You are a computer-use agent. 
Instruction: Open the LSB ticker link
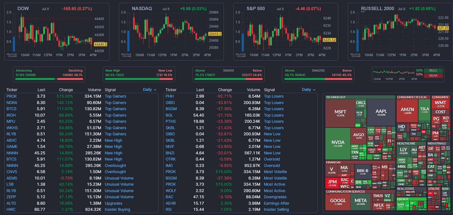tap(10, 184)
